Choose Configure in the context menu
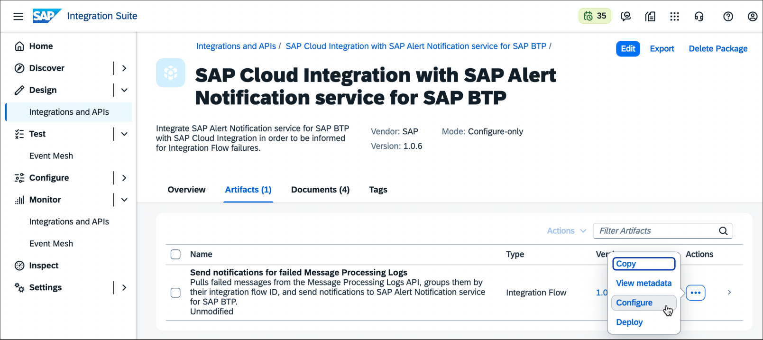763x340 pixels. 643,303
